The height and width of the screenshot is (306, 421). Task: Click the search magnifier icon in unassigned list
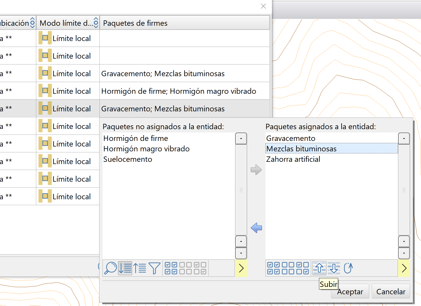click(110, 268)
